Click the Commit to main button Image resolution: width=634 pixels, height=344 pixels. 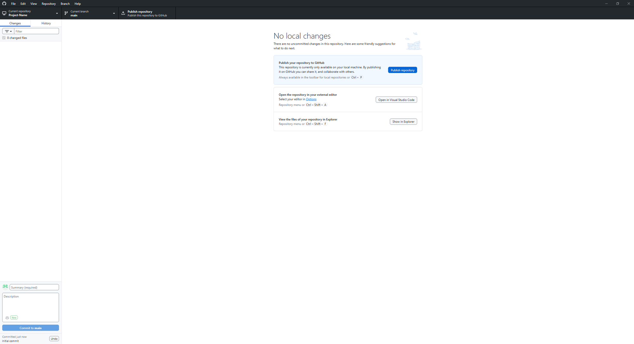(30, 328)
